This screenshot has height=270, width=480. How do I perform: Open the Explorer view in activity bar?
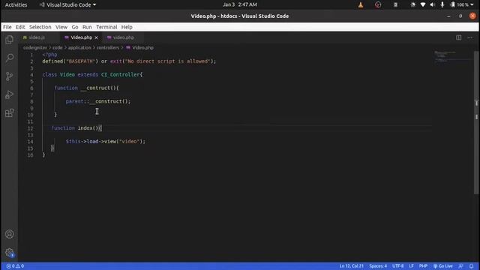[x=10, y=40]
